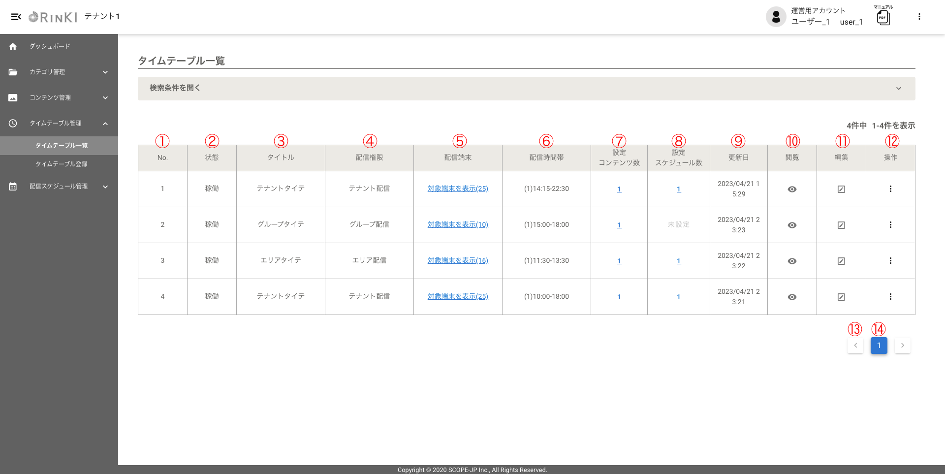View the row 4 timetable via eye icon
Screen dimensions: 945x474
792,297
